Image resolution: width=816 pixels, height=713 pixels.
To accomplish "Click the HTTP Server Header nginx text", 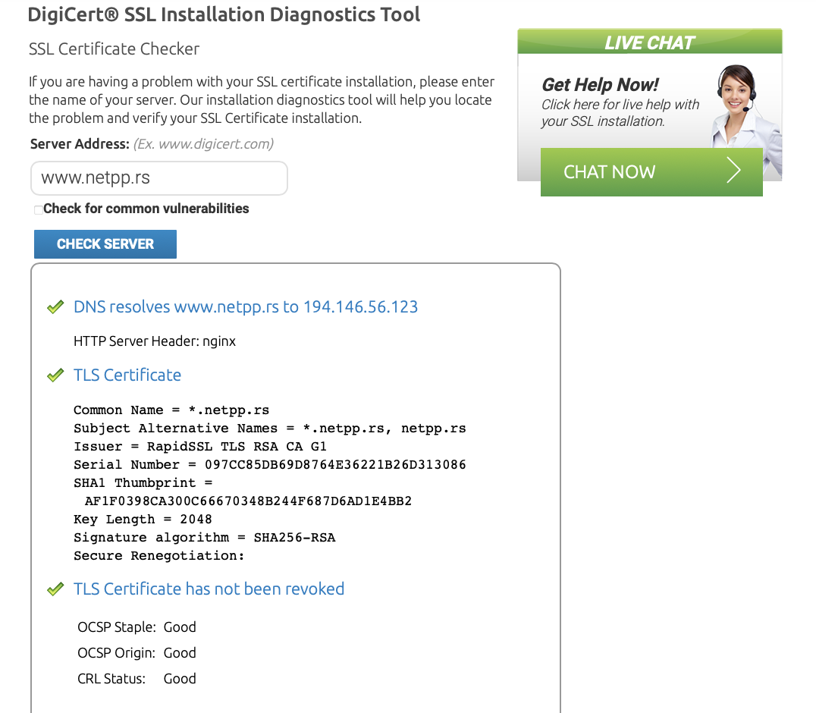I will coord(155,341).
